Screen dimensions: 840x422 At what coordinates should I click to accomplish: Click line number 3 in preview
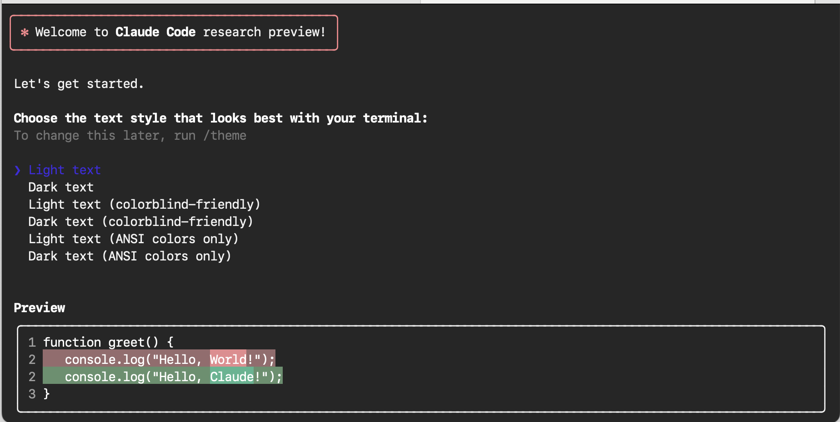tap(32, 394)
